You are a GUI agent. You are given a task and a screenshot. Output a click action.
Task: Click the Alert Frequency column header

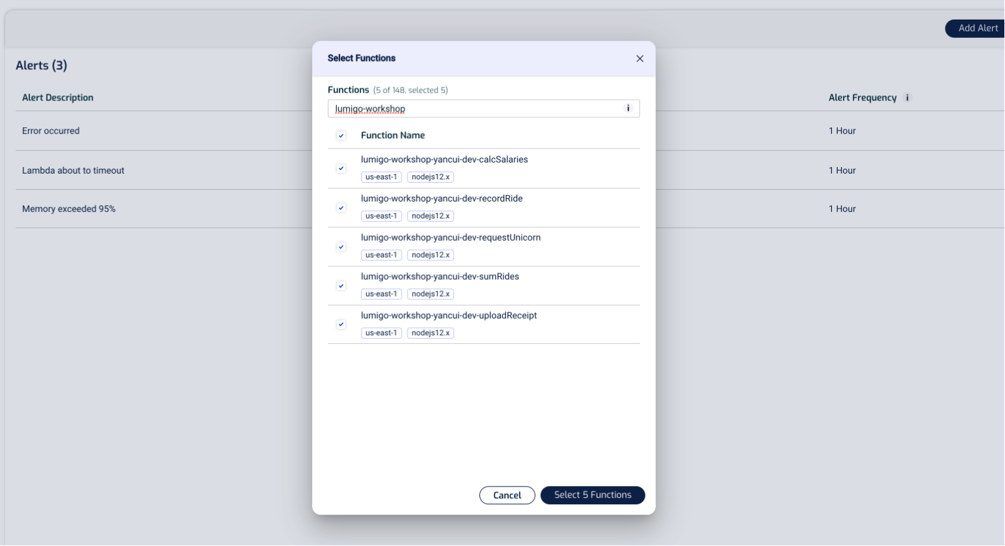point(863,98)
